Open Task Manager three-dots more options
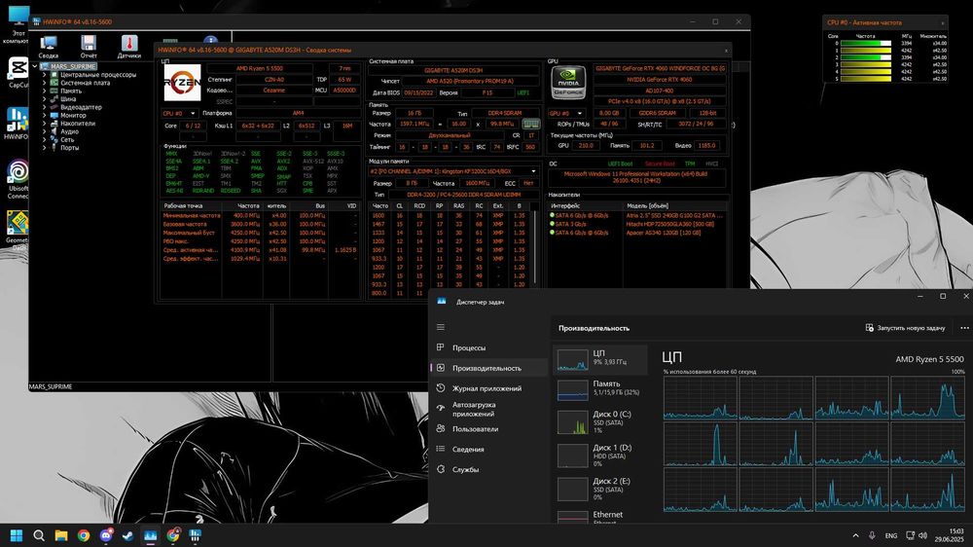The height and width of the screenshot is (547, 973). [963, 328]
